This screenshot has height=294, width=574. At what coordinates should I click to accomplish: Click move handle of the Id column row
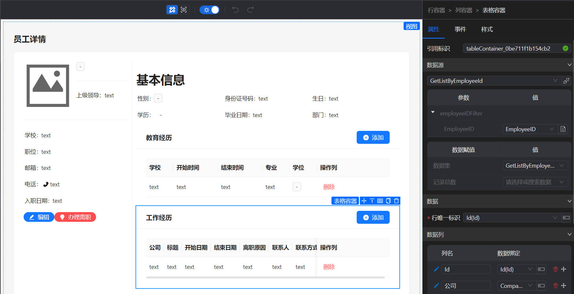(564, 269)
